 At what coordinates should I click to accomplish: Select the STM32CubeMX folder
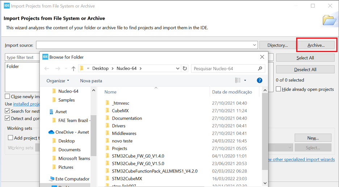pyautogui.click(x=127, y=179)
